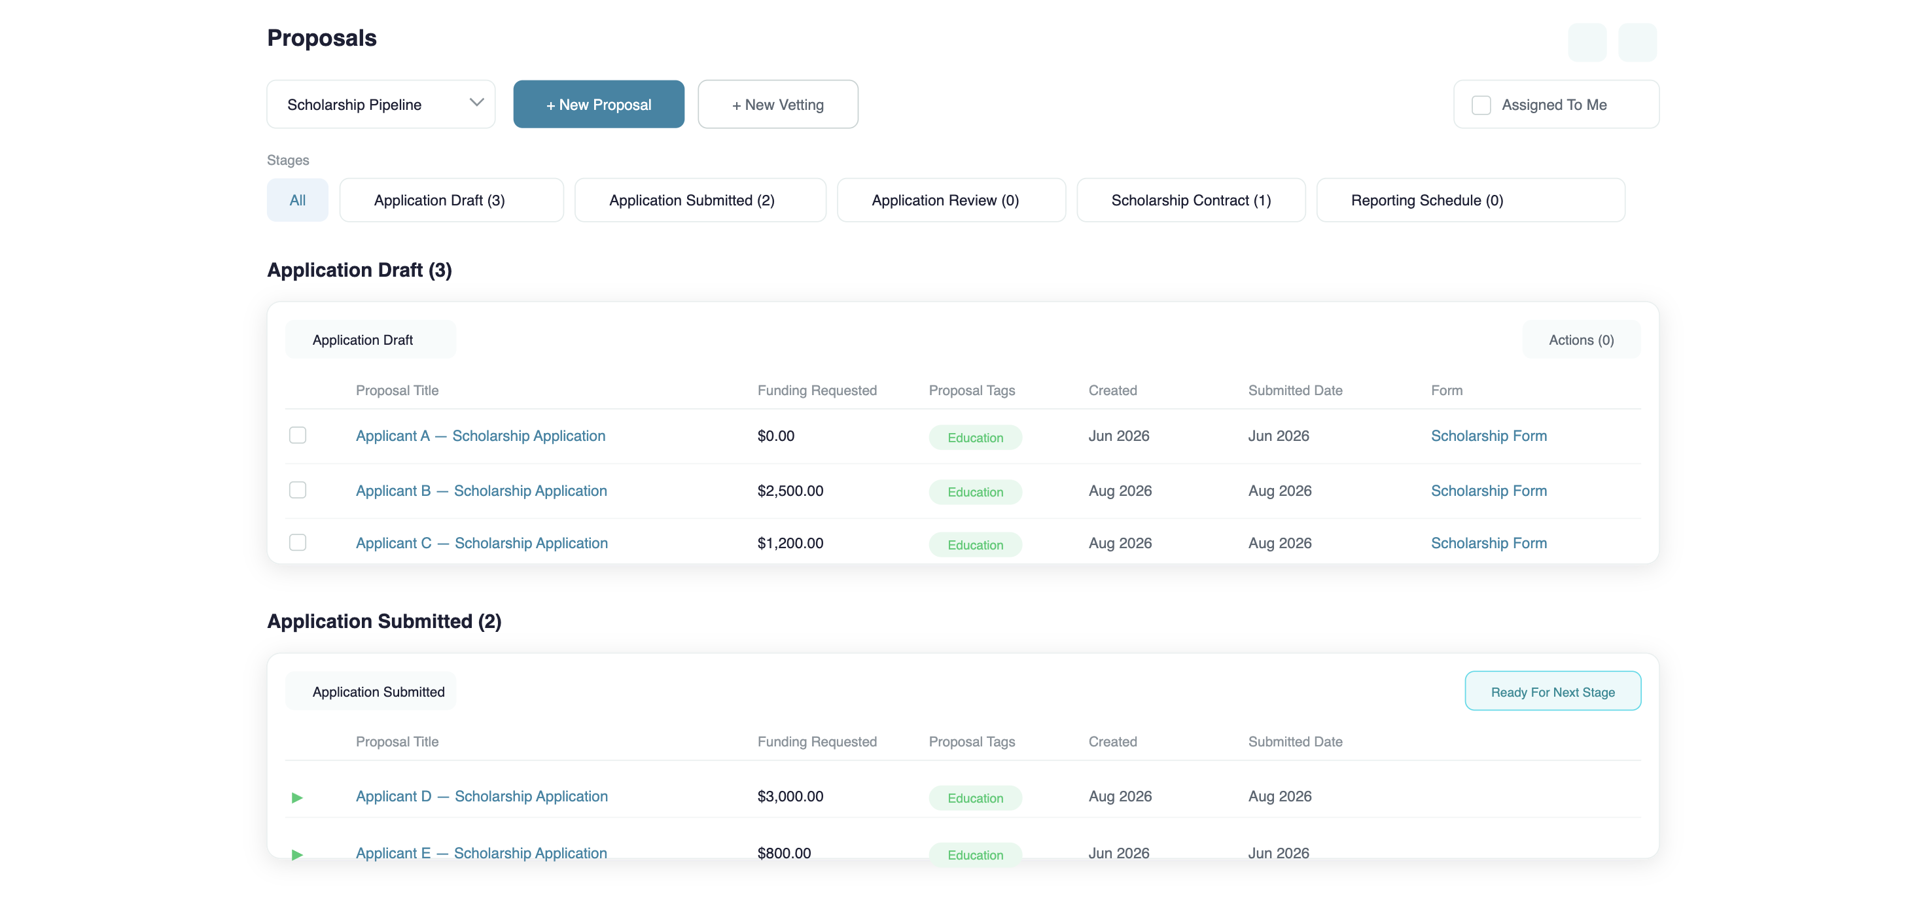This screenshot has height=908, width=1929.
Task: Click Submitted Date header in Draft table
Action: pyautogui.click(x=1296, y=390)
